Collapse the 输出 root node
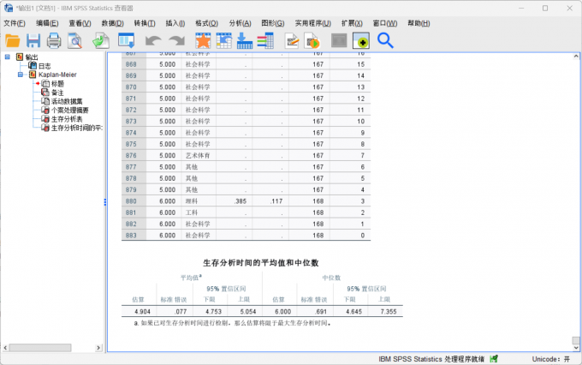This screenshot has height=365, width=582. (x=7, y=57)
